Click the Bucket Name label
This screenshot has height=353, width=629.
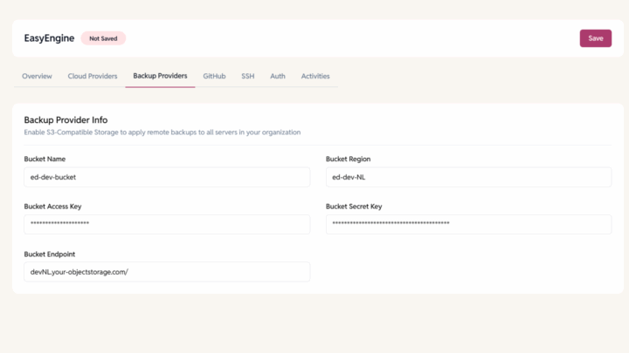[x=45, y=159]
